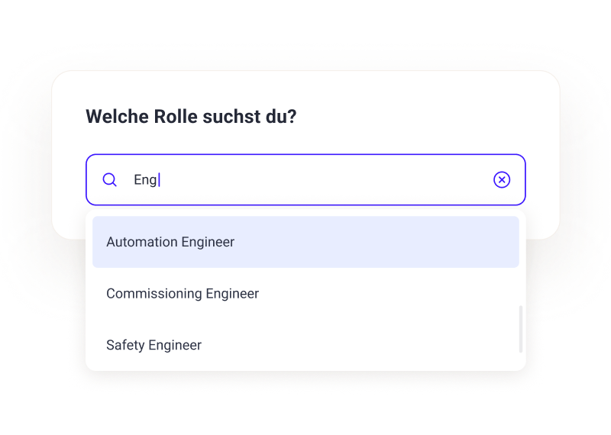Click the "Commissioning Engineer" text label
Viewport: 611px width, 435px height.
click(x=183, y=294)
